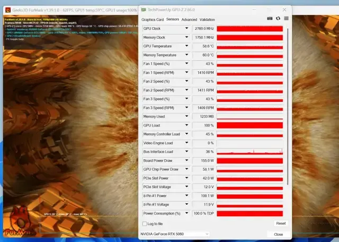The height and width of the screenshot is (242, 339).
Task: Click the 100.0 % TDP value
Action: [203, 213]
